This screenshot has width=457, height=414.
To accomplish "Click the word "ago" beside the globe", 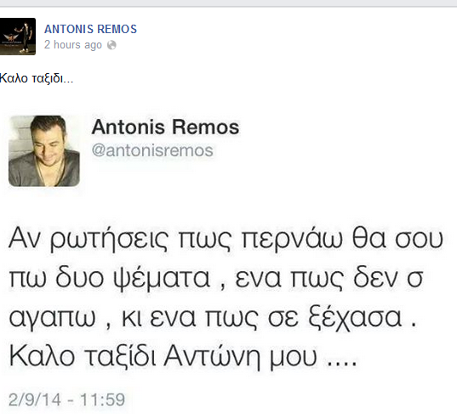I will (94, 45).
